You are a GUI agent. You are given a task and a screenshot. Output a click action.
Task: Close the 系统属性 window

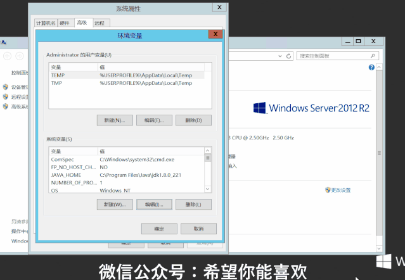219,7
